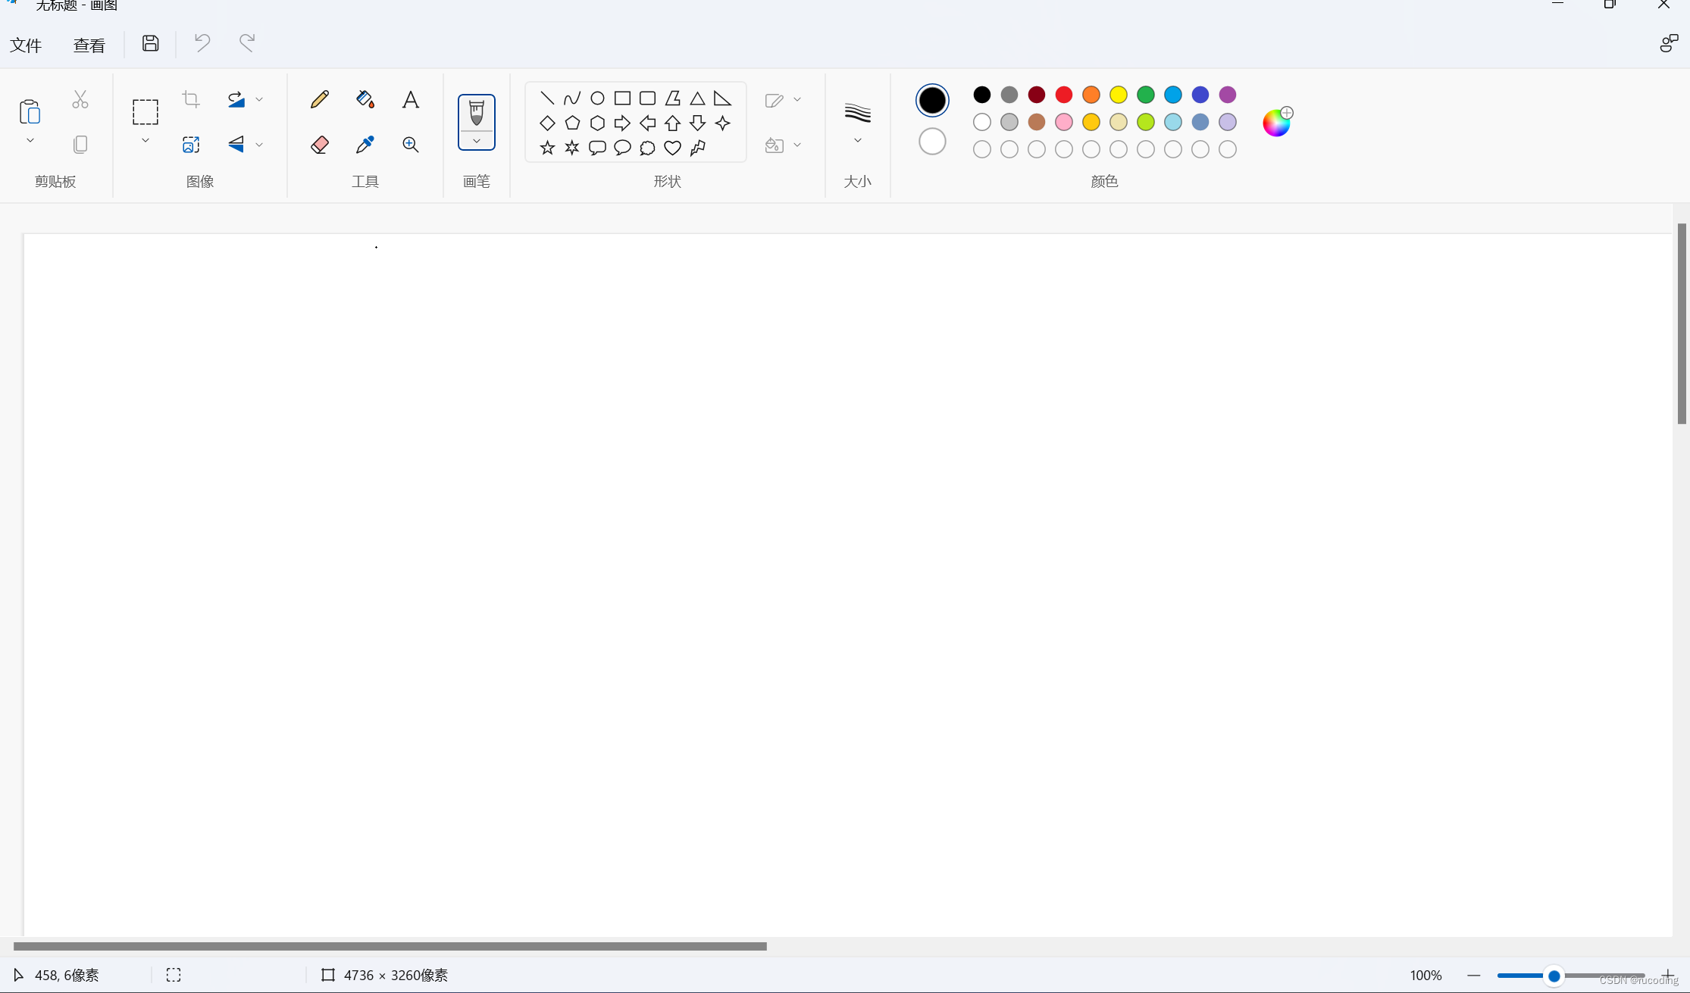Click the Flip image icon

click(x=236, y=145)
